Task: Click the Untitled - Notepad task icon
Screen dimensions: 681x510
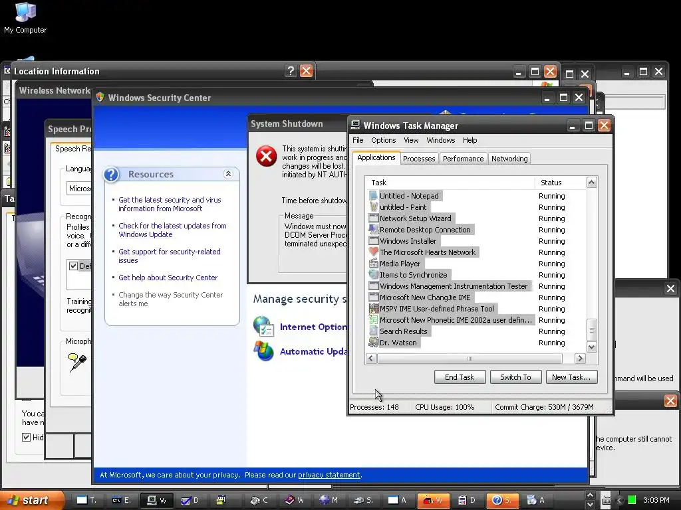Action: pyautogui.click(x=373, y=196)
